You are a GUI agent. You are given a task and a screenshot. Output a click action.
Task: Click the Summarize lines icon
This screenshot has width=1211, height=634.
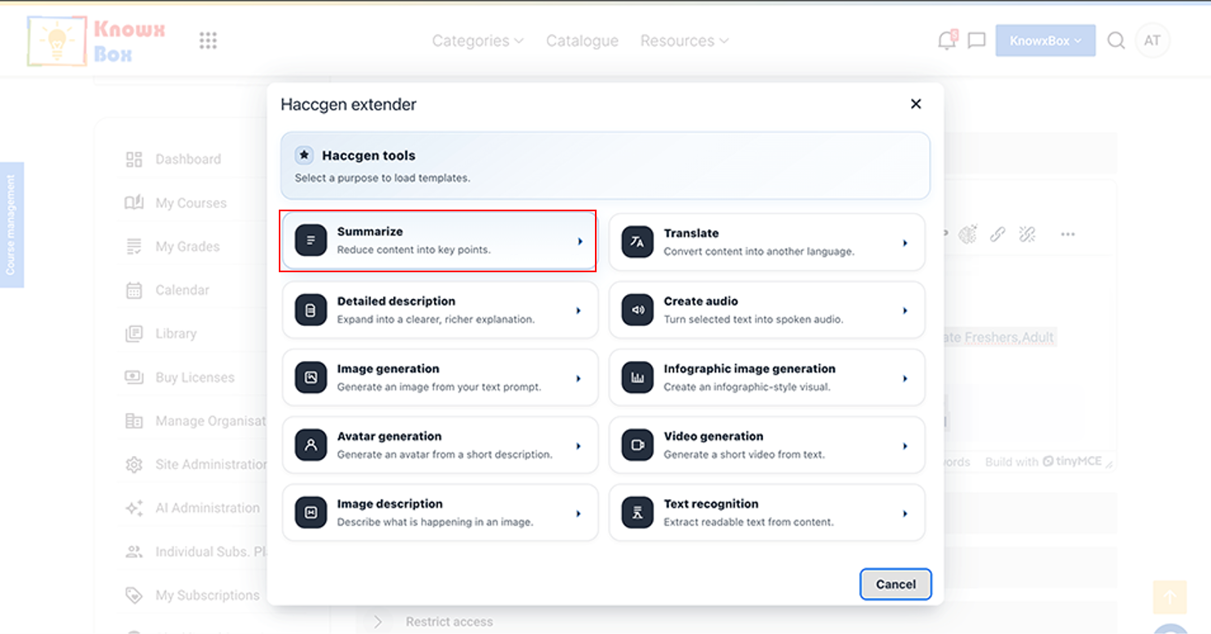(x=310, y=241)
